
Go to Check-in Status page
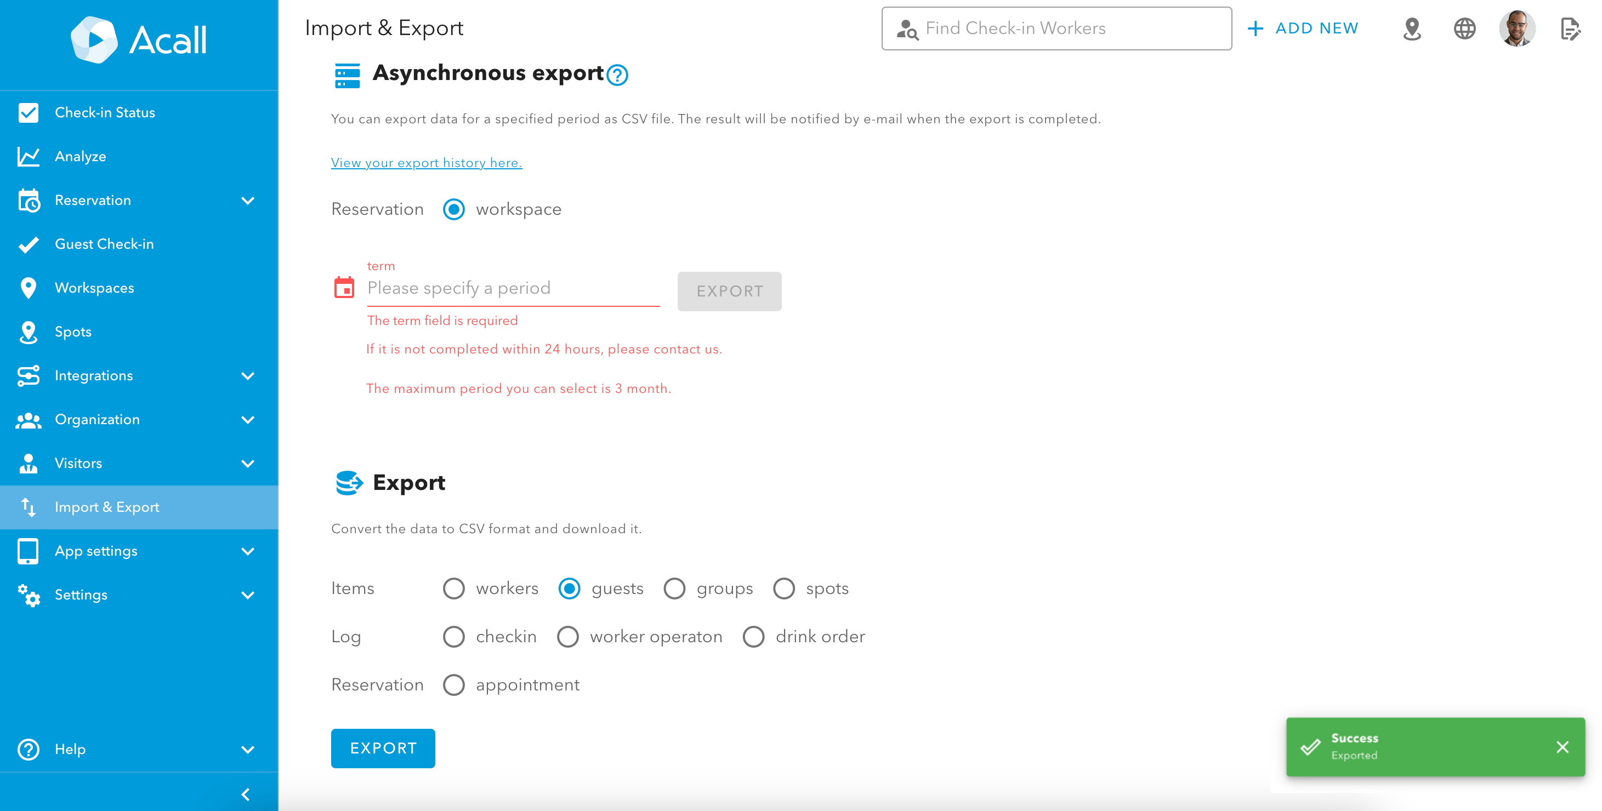coord(105,112)
